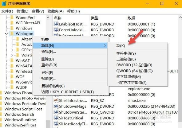Expand the Volatil subkey arrow
Screen dimensions: 182x128
tap(12, 55)
